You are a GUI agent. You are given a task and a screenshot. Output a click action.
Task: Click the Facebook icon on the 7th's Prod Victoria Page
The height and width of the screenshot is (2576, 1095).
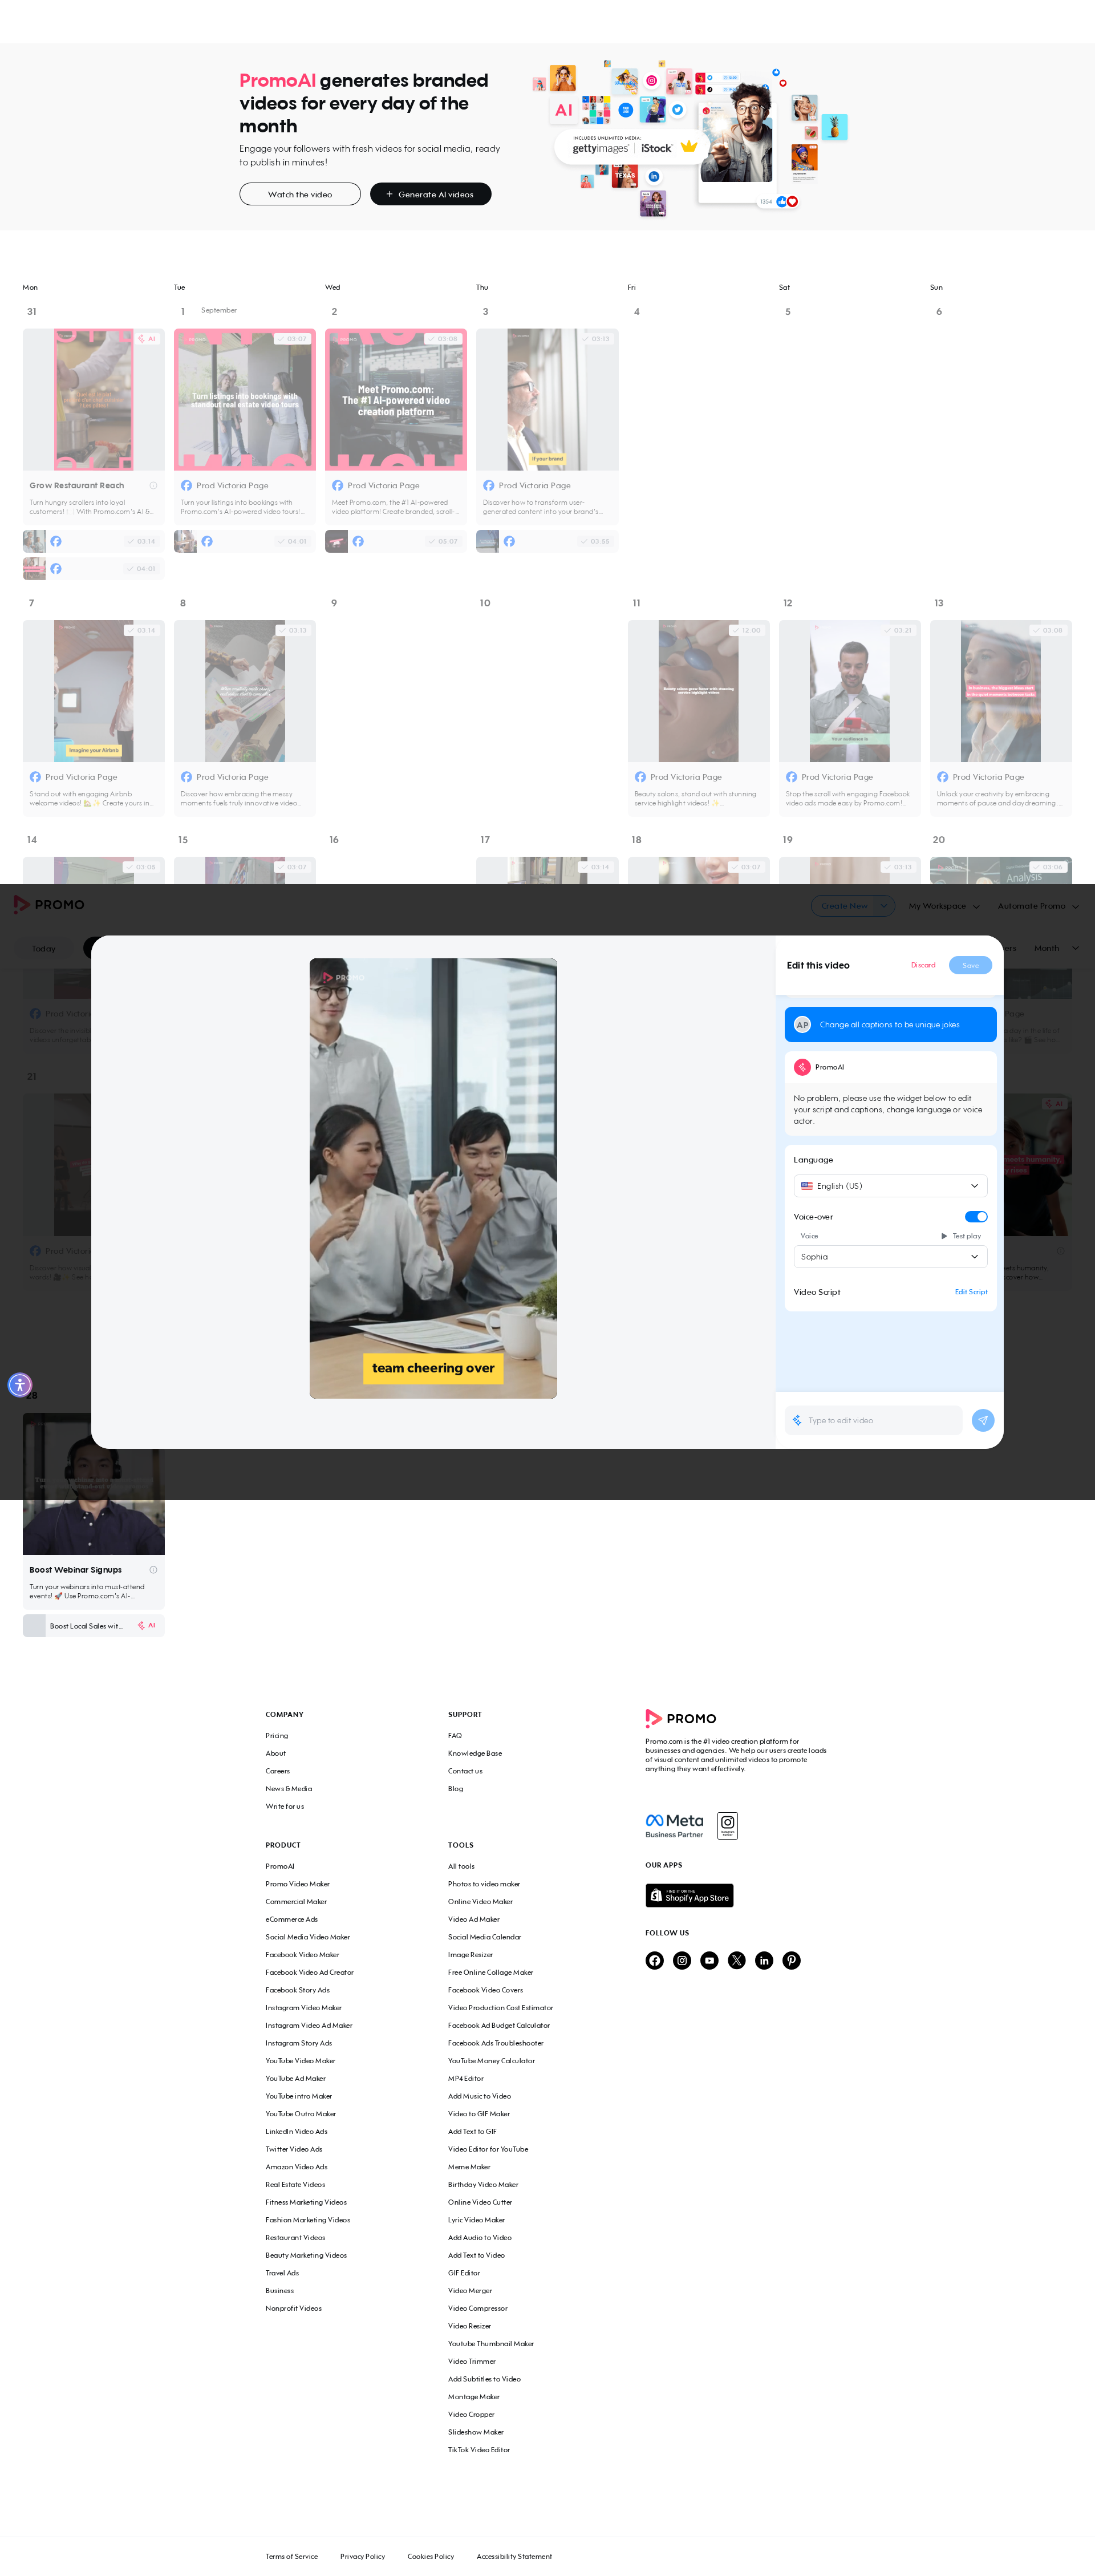35,777
